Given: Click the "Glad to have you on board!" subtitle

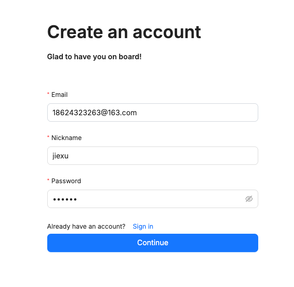Looking at the screenshot, I should (94, 57).
